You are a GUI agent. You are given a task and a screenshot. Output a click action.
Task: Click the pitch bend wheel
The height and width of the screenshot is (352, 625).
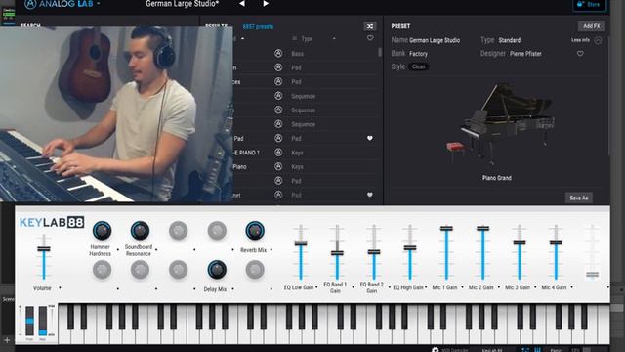[x=30, y=321]
